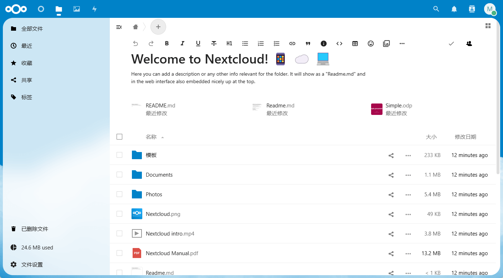Open the Simple.odp recent file thumbnail
This screenshot has height=278, width=503.
[x=376, y=109]
